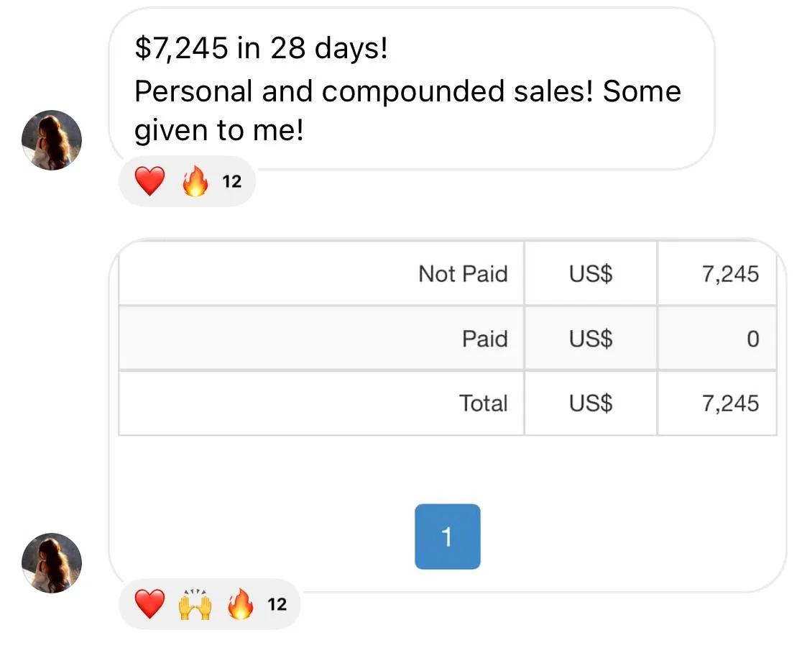Image resolution: width=797 pixels, height=648 pixels.
Task: Click reaction count 12 under the text message
Action: [232, 182]
